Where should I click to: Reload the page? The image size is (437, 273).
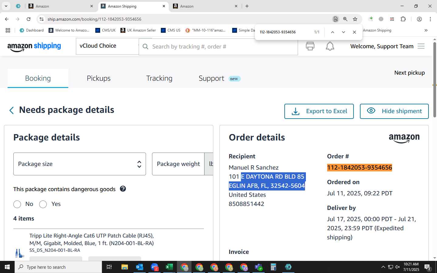(29, 19)
